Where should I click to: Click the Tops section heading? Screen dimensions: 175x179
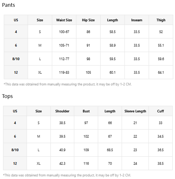coord(7,96)
